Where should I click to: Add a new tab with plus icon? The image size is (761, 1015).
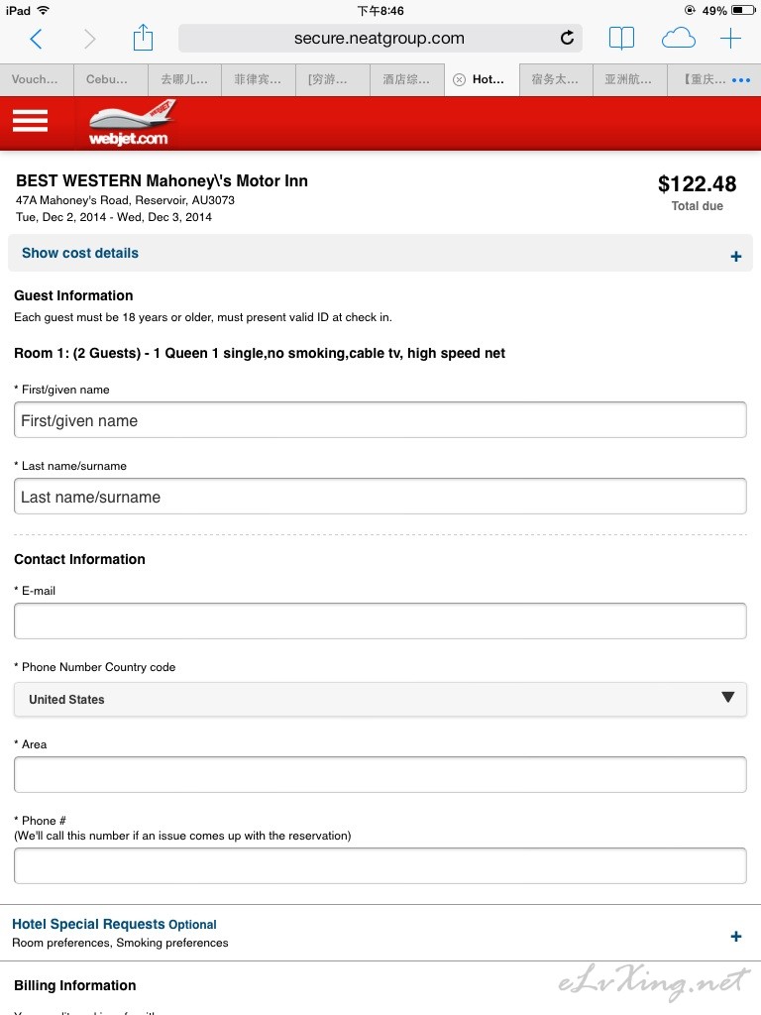[730, 39]
